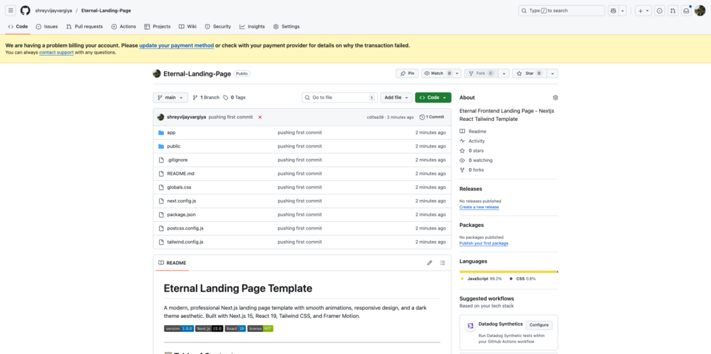The width and height of the screenshot is (711, 354).
Task: Open commit hash cd0ea38
Action: 376,117
